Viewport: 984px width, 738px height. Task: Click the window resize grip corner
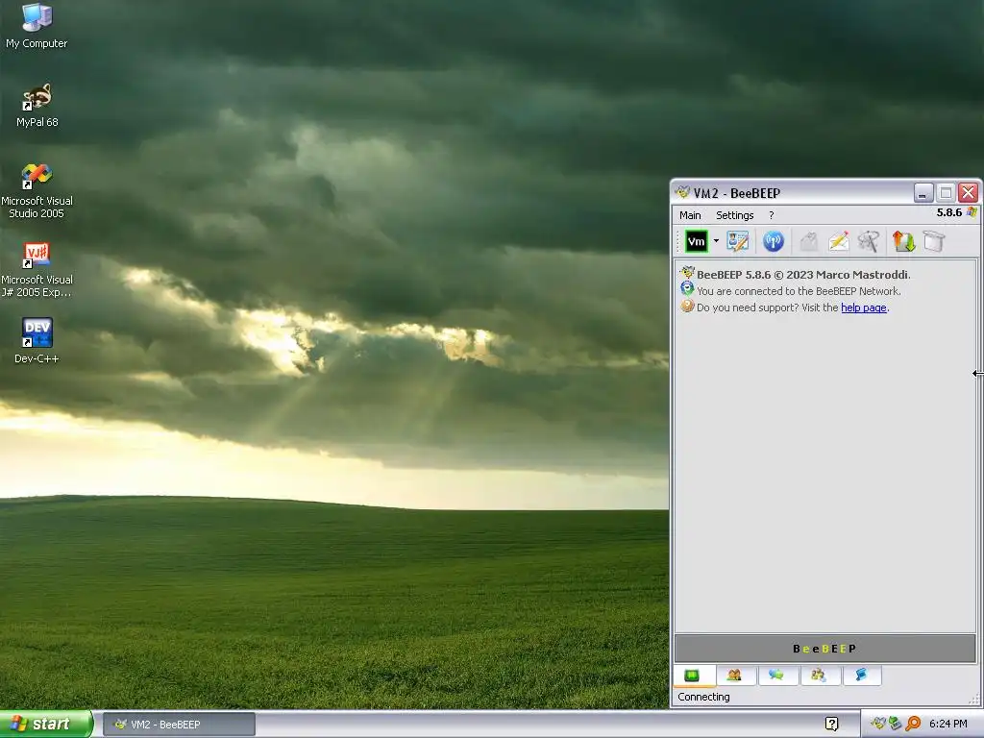point(974,700)
